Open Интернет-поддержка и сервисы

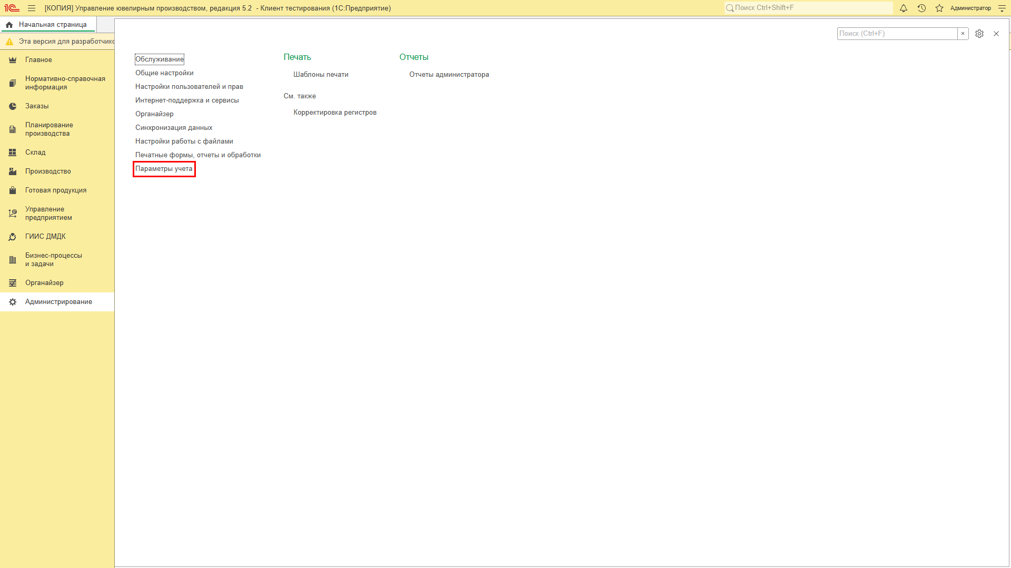point(187,100)
